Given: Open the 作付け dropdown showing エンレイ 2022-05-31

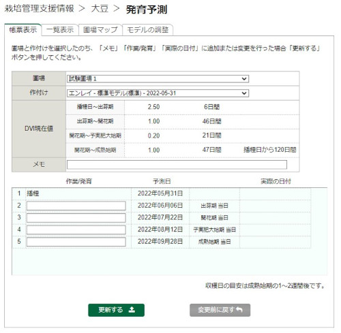Looking at the screenshot, I should 158,93.
